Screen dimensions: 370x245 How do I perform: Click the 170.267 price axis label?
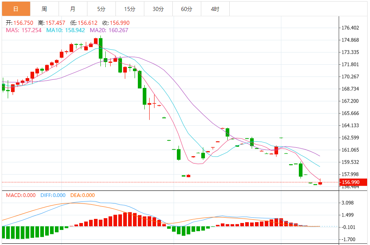point(350,77)
